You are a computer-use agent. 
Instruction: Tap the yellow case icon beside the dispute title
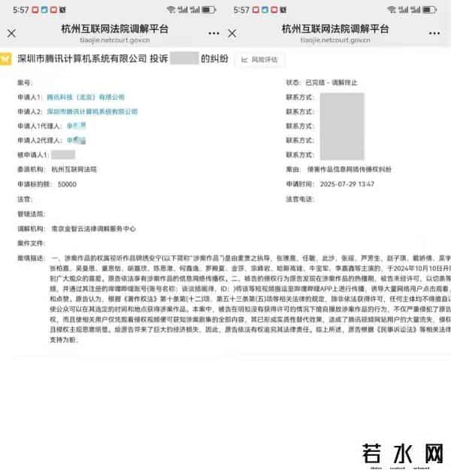(x=6, y=59)
